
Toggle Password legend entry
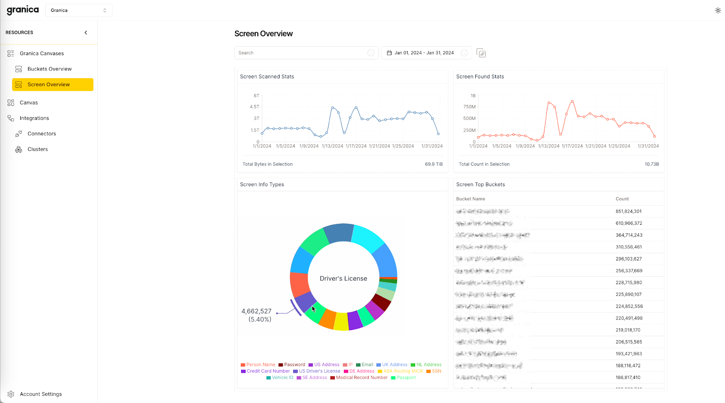(292, 365)
